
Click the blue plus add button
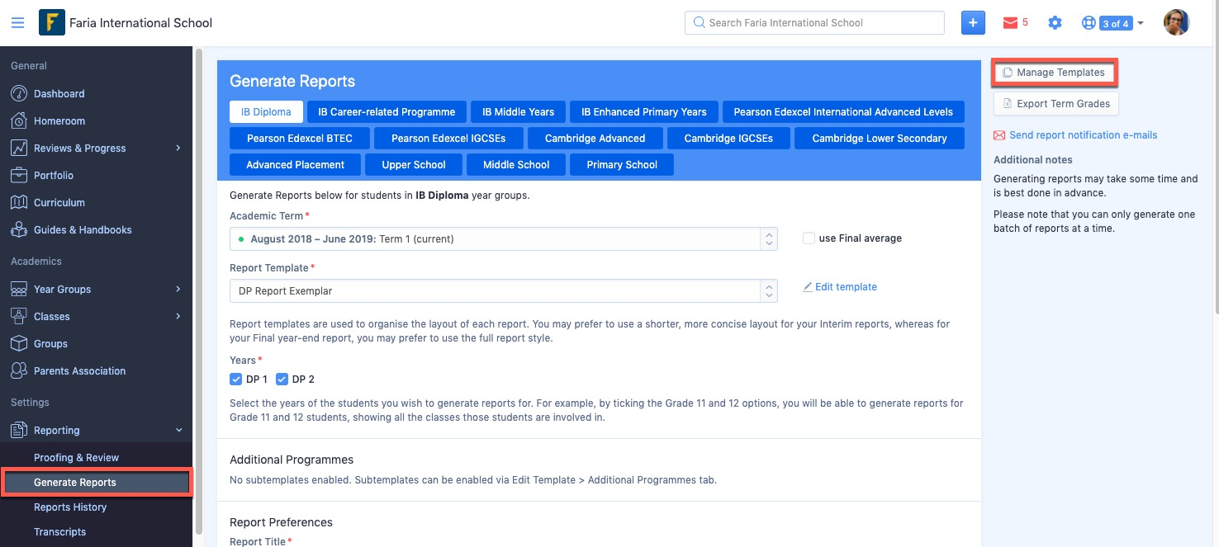pos(973,23)
